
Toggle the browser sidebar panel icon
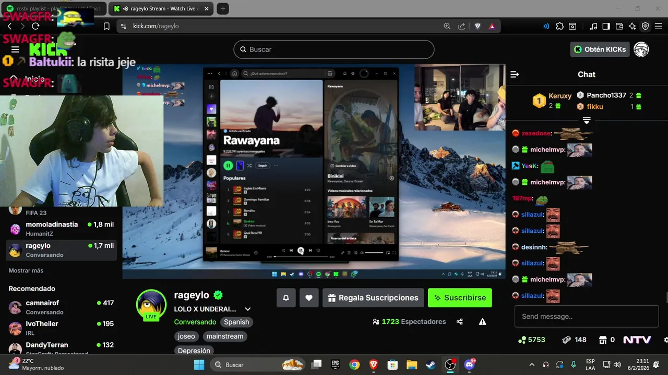606,26
